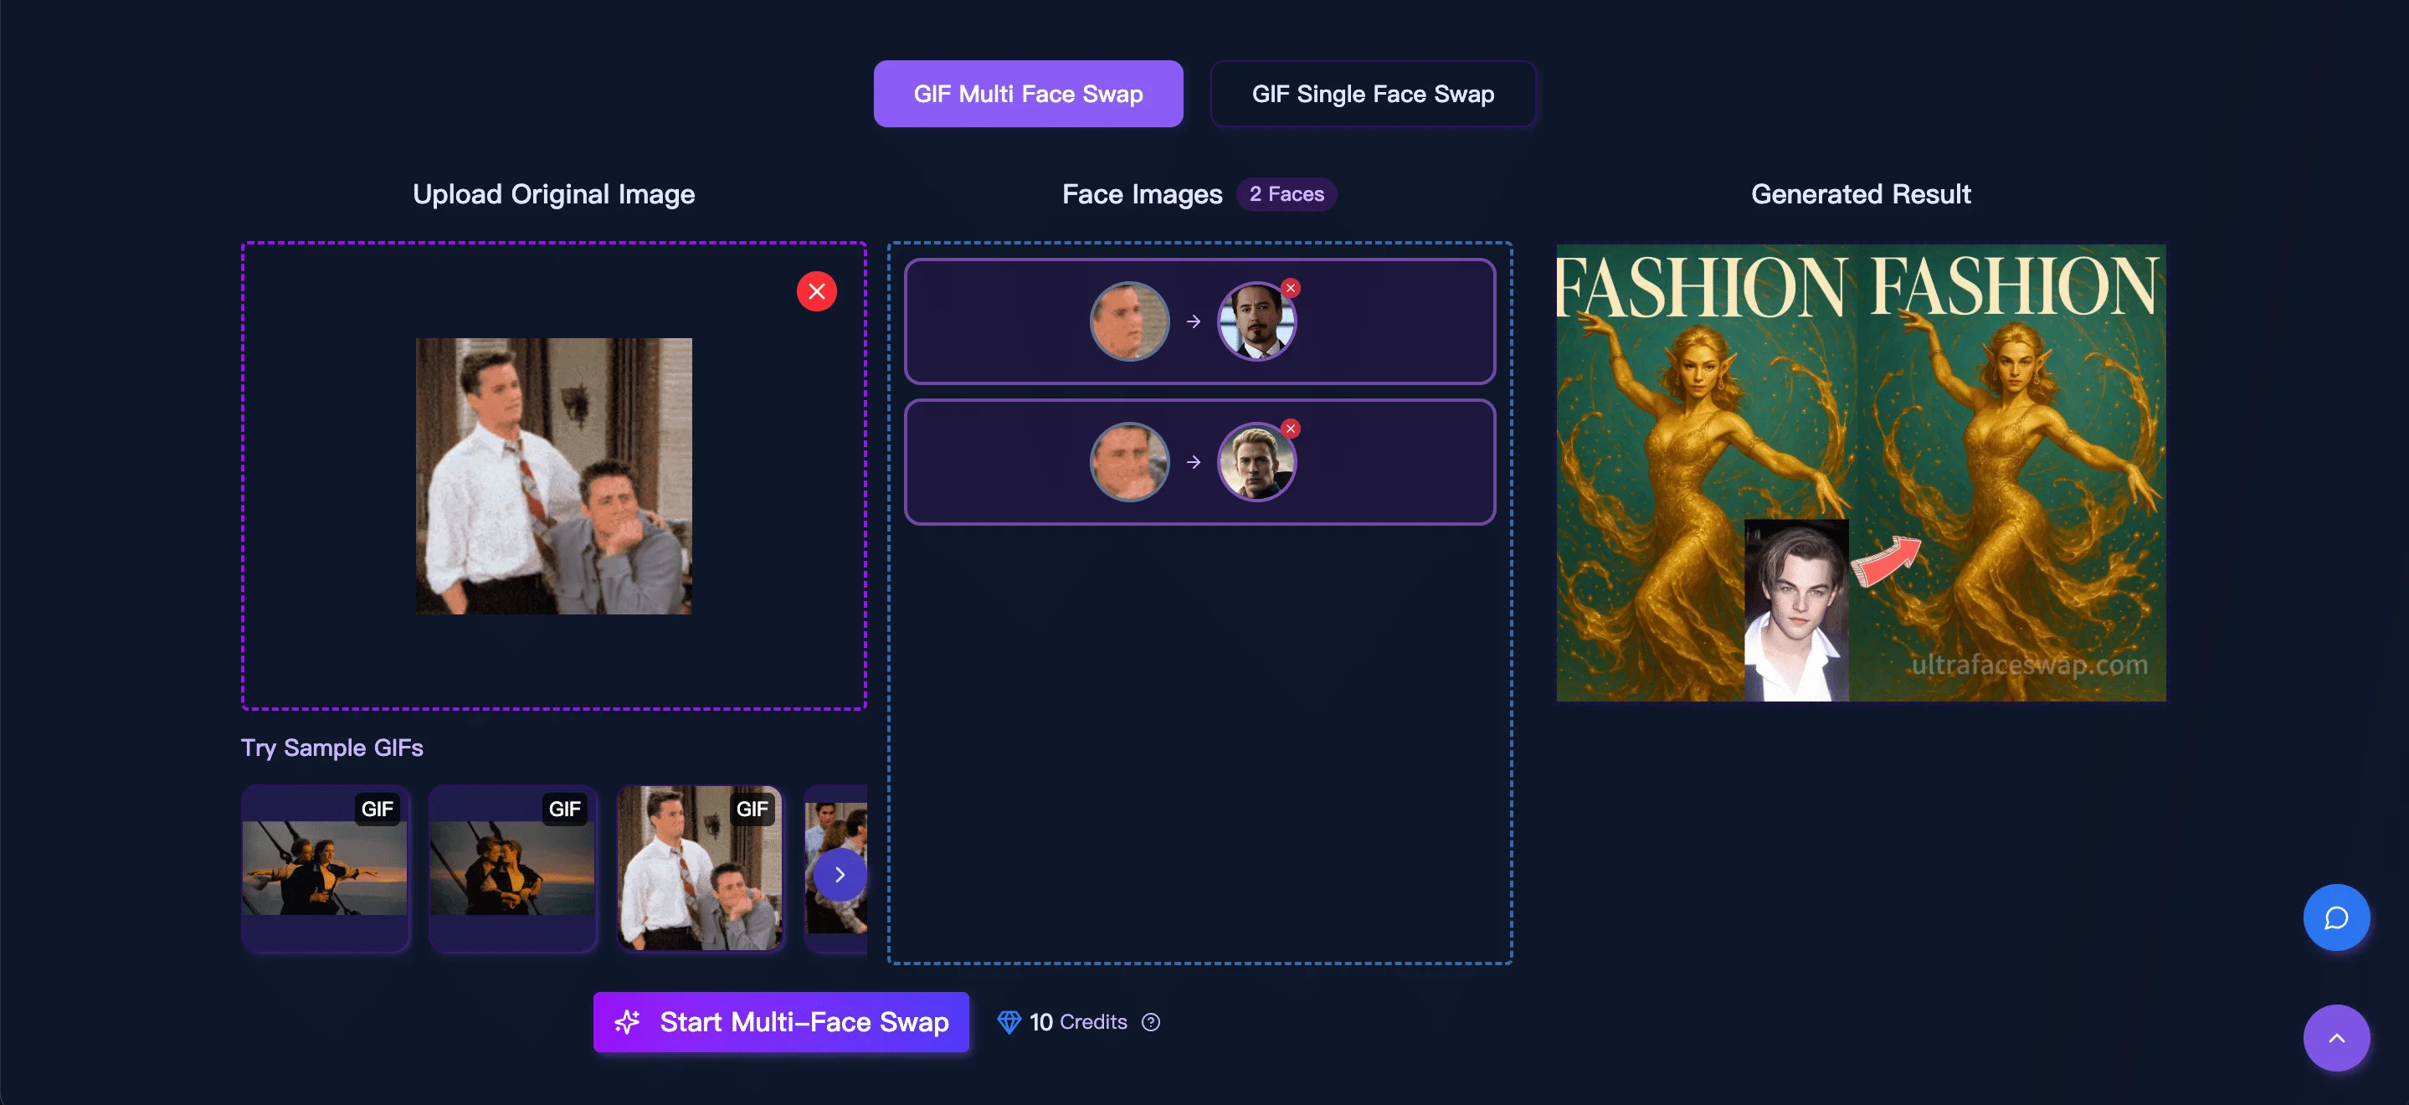Remove the first swap face in top row
The height and width of the screenshot is (1105, 2409).
coord(1291,288)
